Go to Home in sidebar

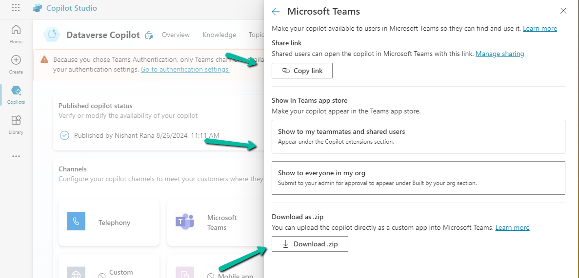click(x=16, y=34)
